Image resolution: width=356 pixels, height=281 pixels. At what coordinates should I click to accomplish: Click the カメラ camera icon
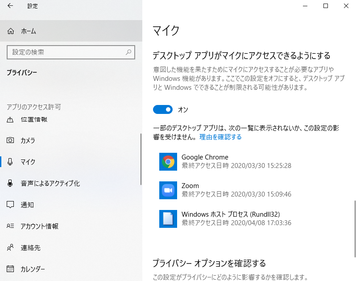(10, 140)
